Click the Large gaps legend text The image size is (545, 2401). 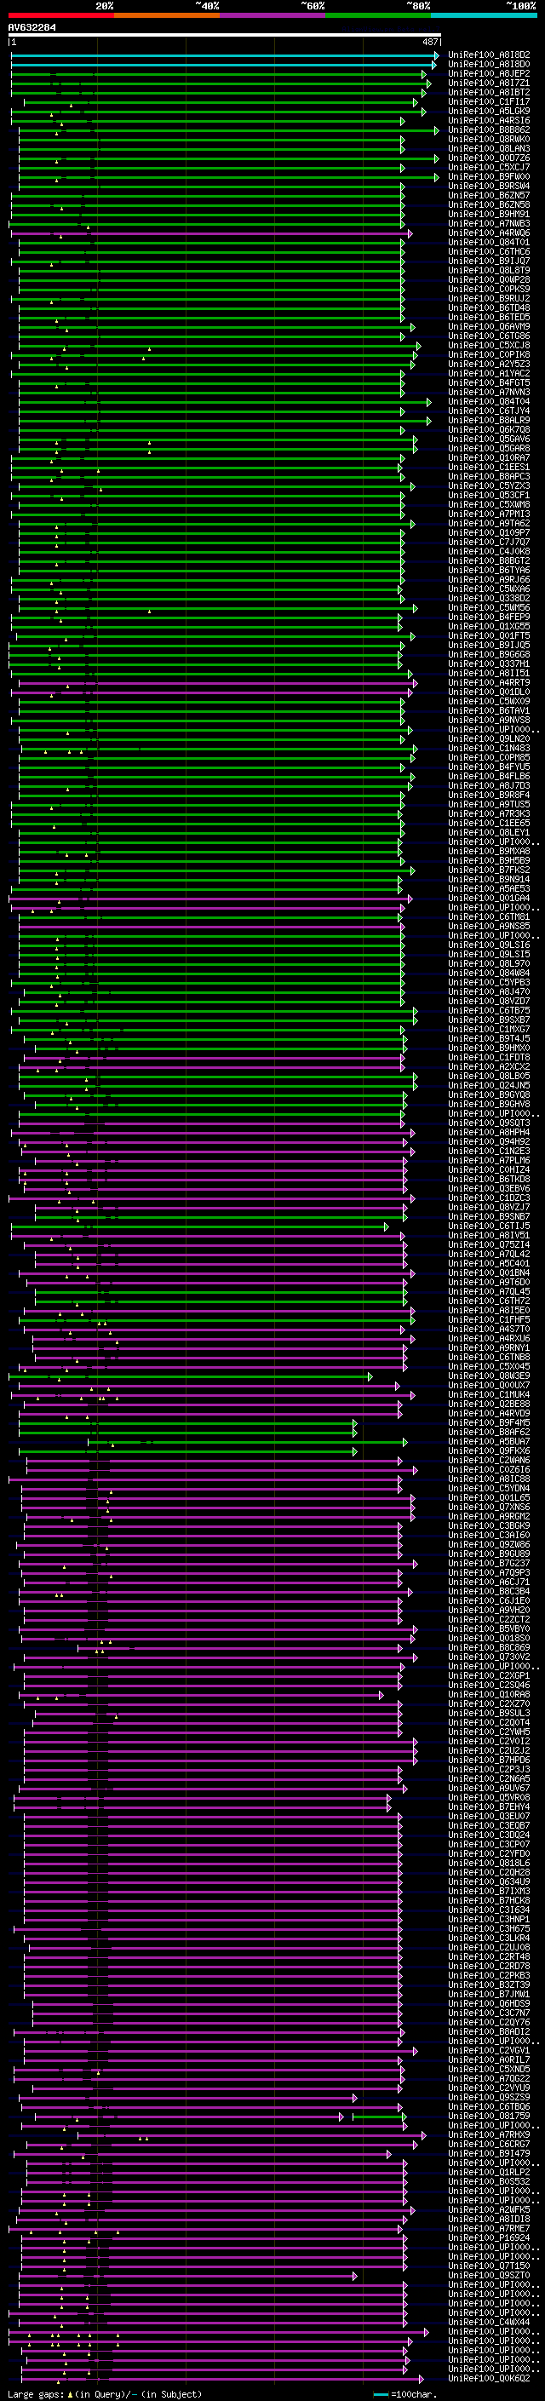[105, 2394]
